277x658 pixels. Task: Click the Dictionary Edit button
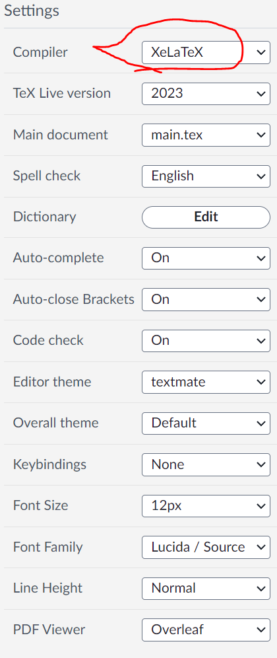coord(206,217)
